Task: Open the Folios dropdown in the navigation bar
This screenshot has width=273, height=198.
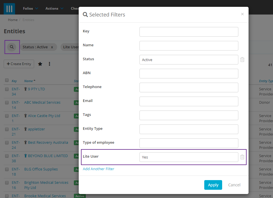Action: [x=28, y=8]
